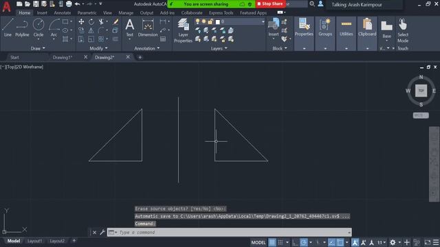This screenshot has width=440, height=247.
Task: Select the Move tool in Modify panel
Action: tap(81, 21)
